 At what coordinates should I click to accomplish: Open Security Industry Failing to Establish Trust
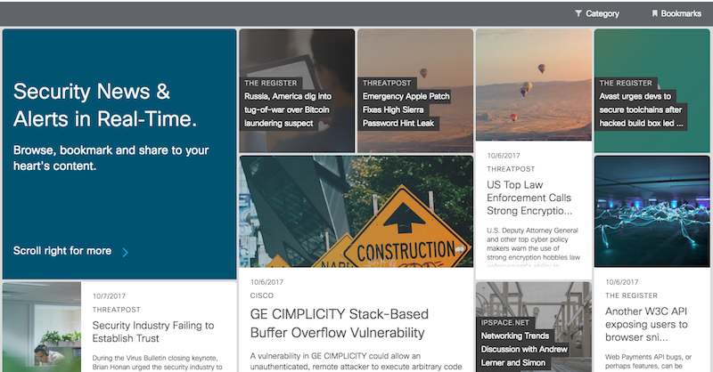pyautogui.click(x=153, y=332)
